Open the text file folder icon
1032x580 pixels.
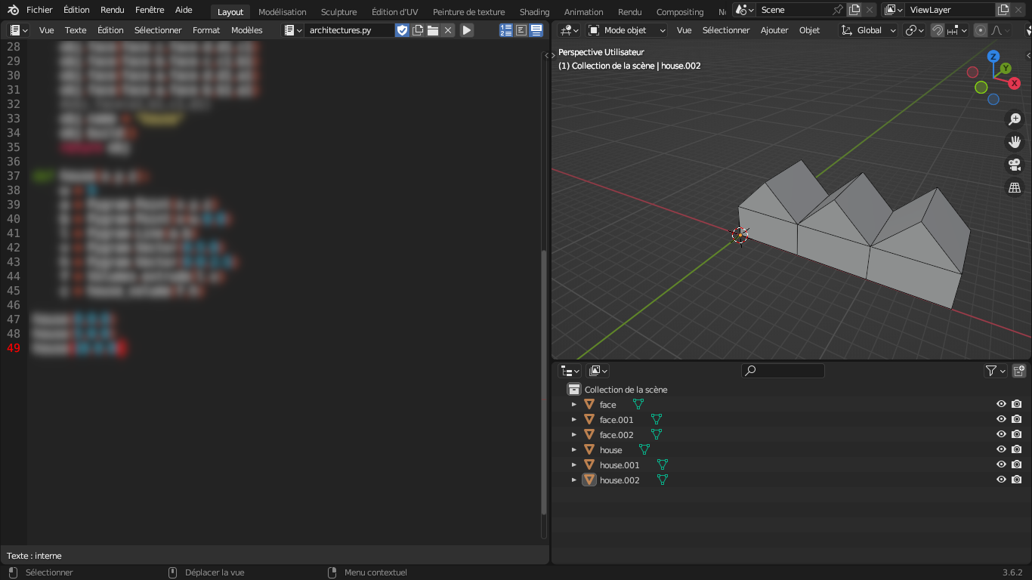pos(433,30)
